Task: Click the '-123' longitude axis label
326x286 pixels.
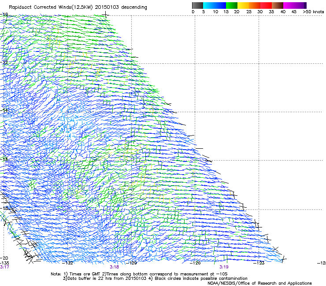Action: click(x=259, y=263)
